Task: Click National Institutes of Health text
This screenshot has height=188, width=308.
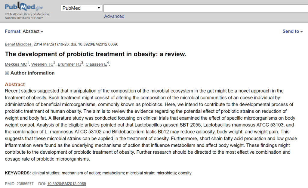Action: click(x=24, y=18)
